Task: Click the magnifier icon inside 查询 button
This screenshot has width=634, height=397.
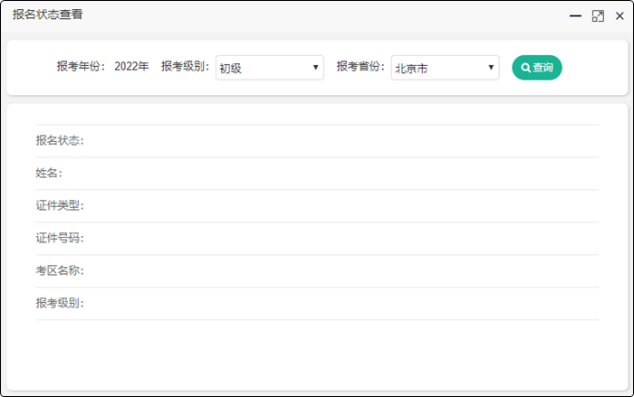Action: coord(525,68)
